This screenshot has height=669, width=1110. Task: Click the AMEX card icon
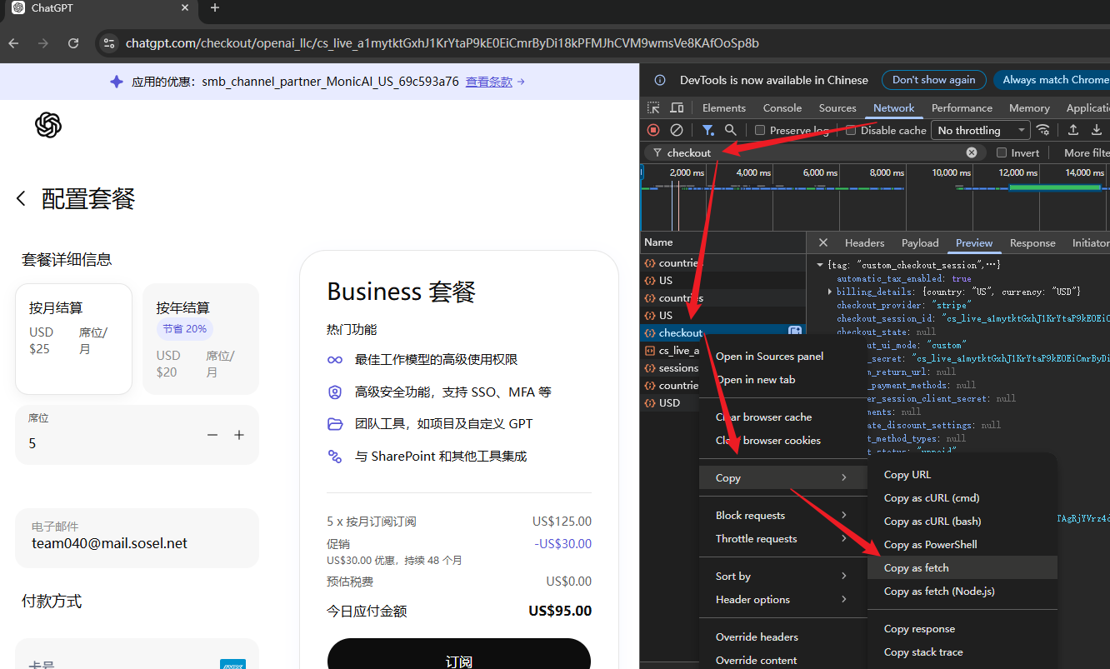pos(232,665)
